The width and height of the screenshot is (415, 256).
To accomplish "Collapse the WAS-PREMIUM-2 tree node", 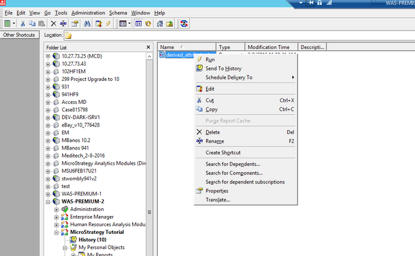I will 48,202.
